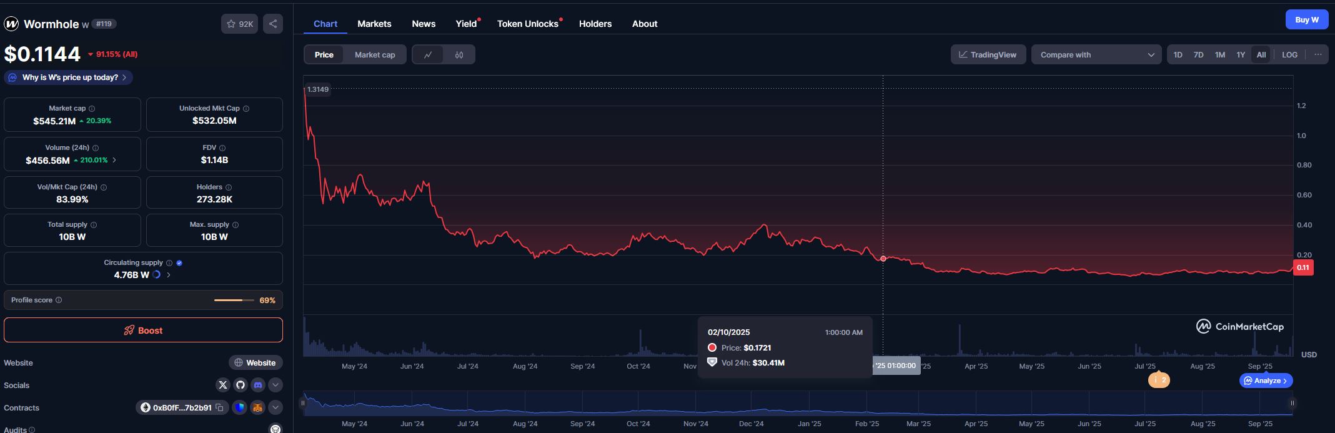Set chart range to 1D
1335x433 pixels.
(x=1178, y=54)
